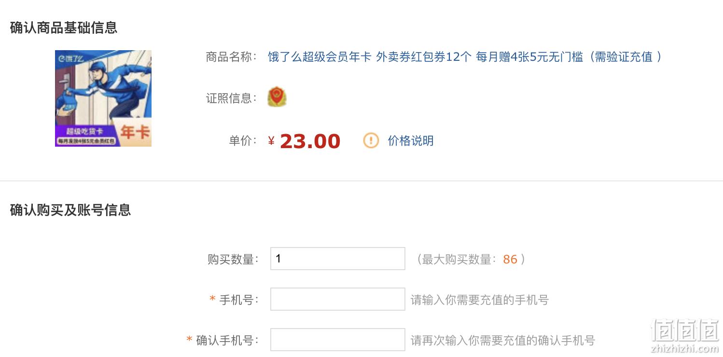Image resolution: width=723 pixels, height=357 pixels.
Task: Click the 确认手机号 required field label
Action: 222,340
